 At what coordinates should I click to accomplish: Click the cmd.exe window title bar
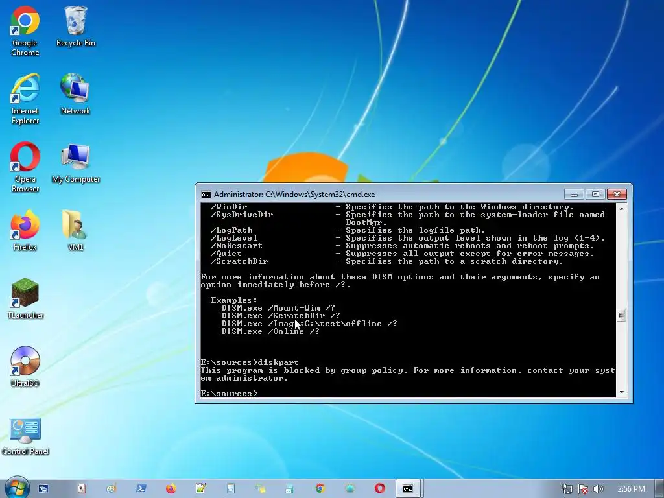[381, 195]
